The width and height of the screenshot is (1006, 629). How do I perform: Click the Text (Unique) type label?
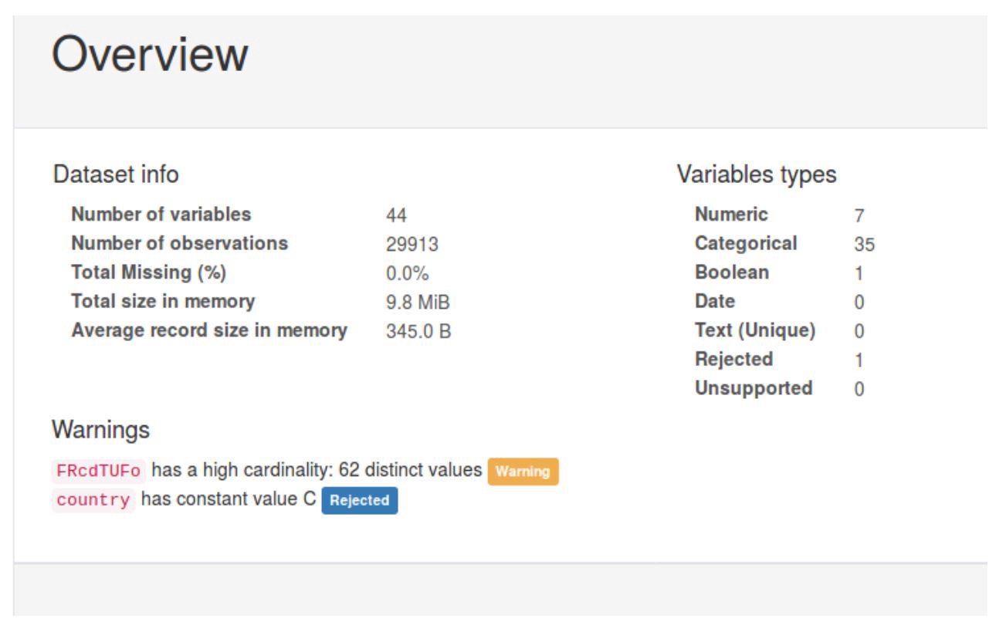(x=754, y=330)
